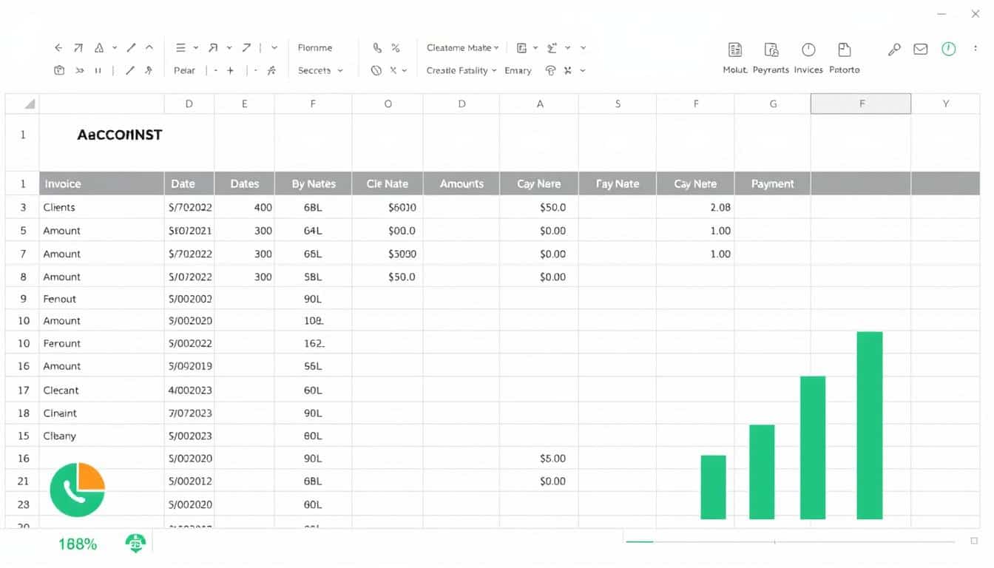Click the back arrow icon in toolbar
The image size is (994, 568).
pyautogui.click(x=58, y=47)
